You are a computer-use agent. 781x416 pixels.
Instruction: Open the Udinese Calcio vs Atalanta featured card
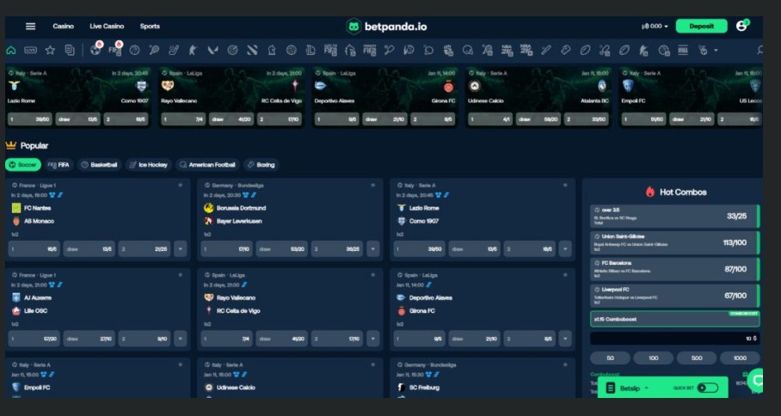click(x=538, y=97)
